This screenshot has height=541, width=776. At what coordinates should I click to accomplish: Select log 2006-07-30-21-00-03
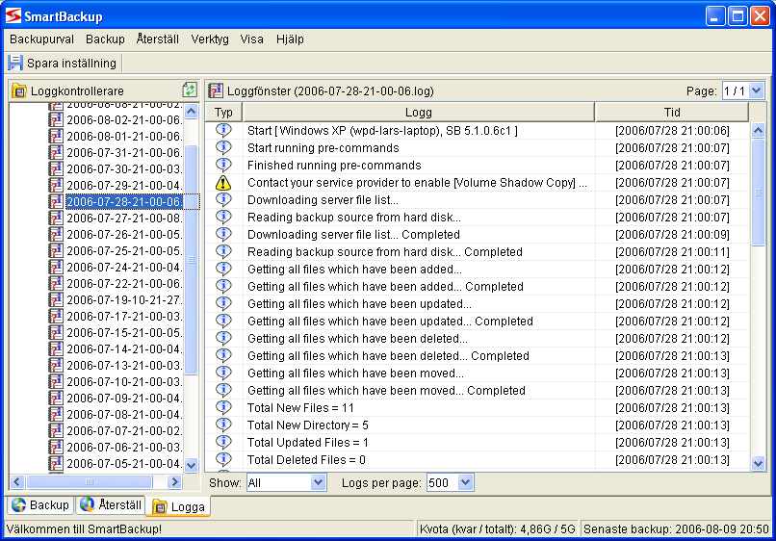124,168
